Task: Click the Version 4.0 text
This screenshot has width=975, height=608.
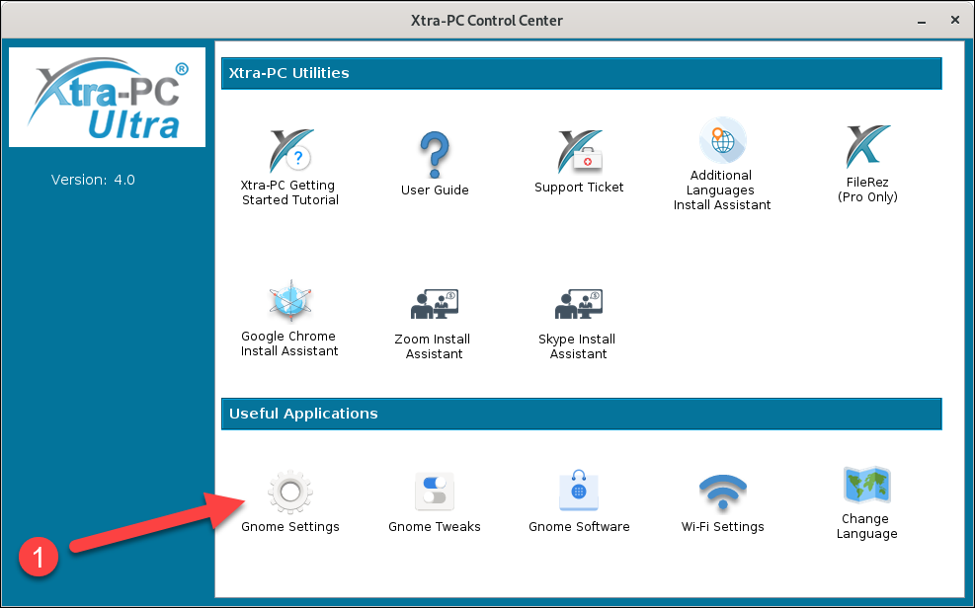Action: (93, 180)
